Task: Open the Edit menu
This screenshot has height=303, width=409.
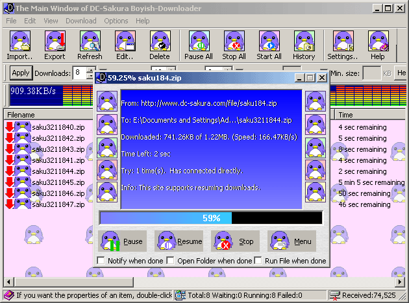Action: tap(30, 21)
